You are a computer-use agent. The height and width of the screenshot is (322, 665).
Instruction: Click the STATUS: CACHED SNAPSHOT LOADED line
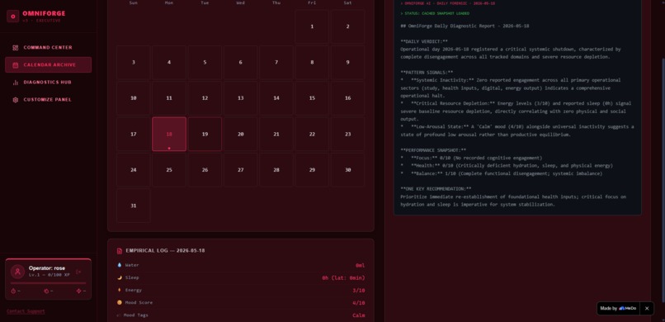[x=435, y=13]
